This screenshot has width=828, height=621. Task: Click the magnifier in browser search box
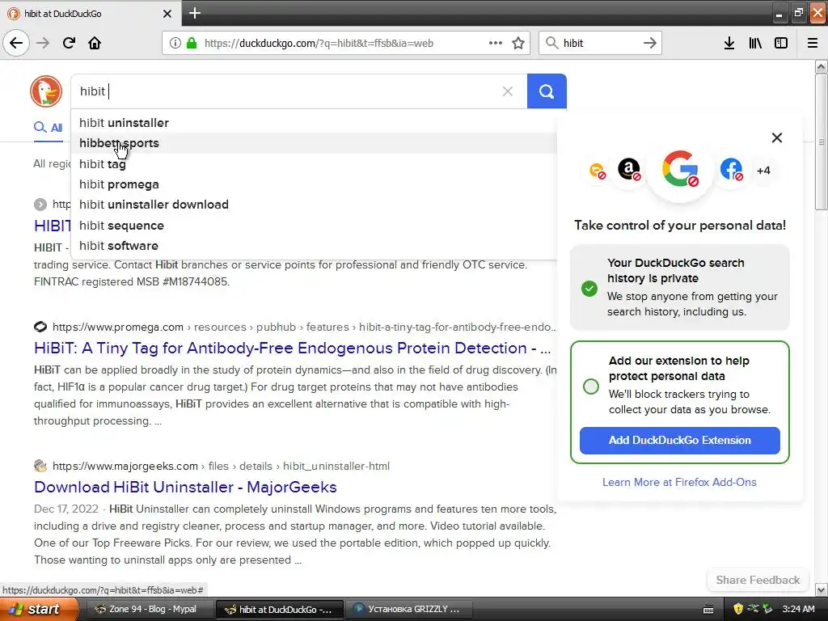tap(551, 43)
